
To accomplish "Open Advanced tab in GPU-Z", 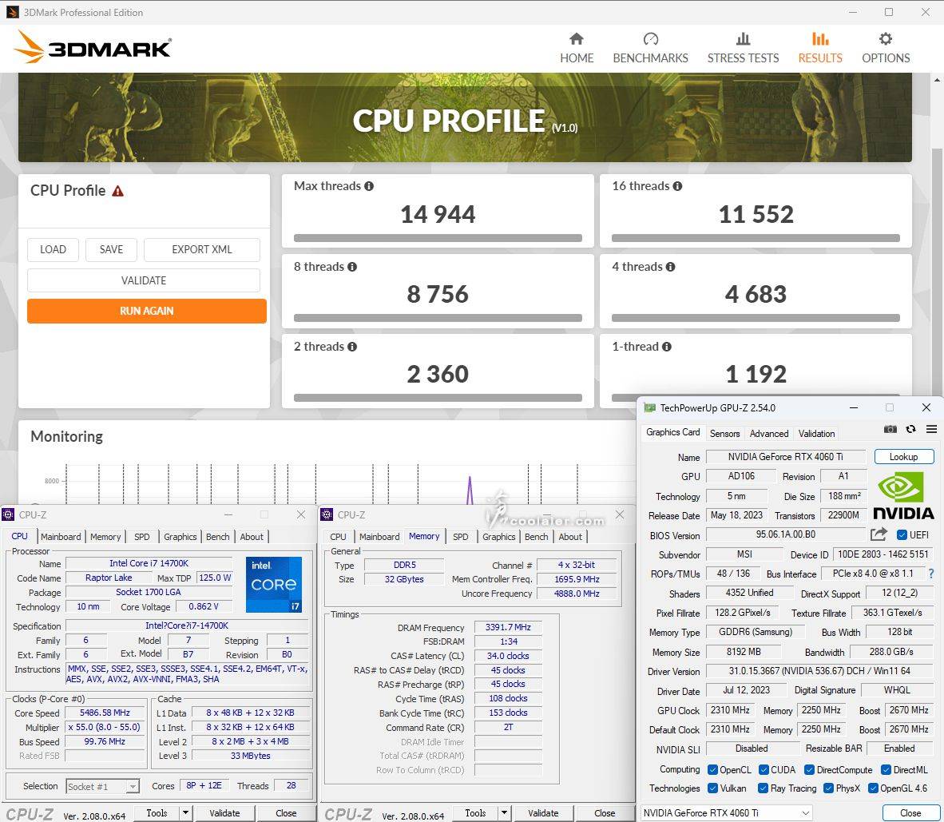I will point(769,434).
